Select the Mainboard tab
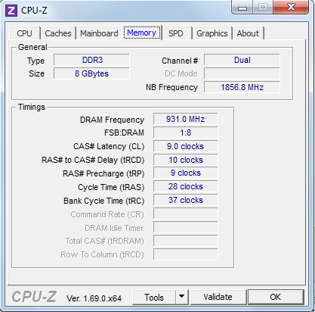 [x=99, y=33]
